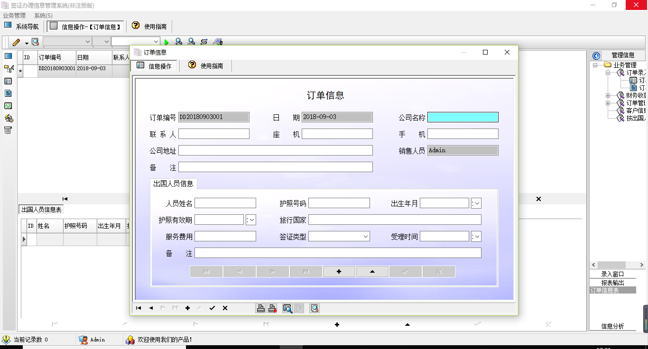
Task: Click the 信息分析 panel button
Action: pyautogui.click(x=613, y=326)
